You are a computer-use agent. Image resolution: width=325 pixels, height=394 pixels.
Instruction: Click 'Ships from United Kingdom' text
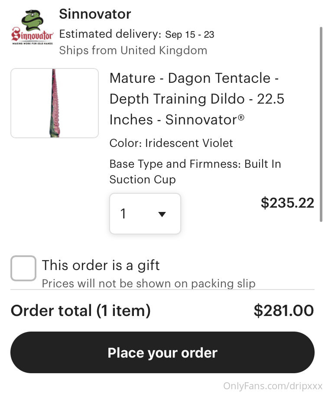pos(133,50)
